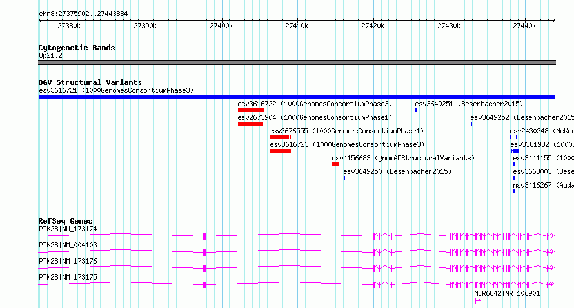Click the esv3616722 variant label
The width and height of the screenshot is (574, 308).
tap(315, 104)
